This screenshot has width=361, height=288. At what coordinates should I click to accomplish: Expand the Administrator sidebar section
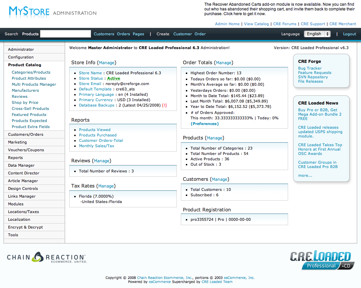pyautogui.click(x=34, y=49)
